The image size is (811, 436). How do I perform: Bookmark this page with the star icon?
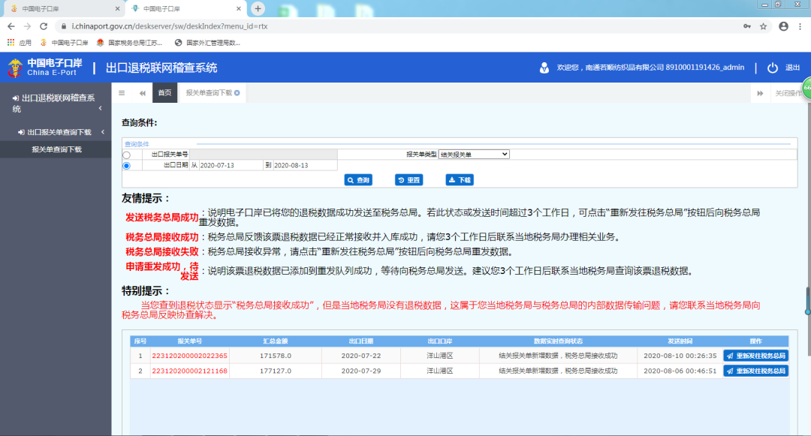pos(763,26)
